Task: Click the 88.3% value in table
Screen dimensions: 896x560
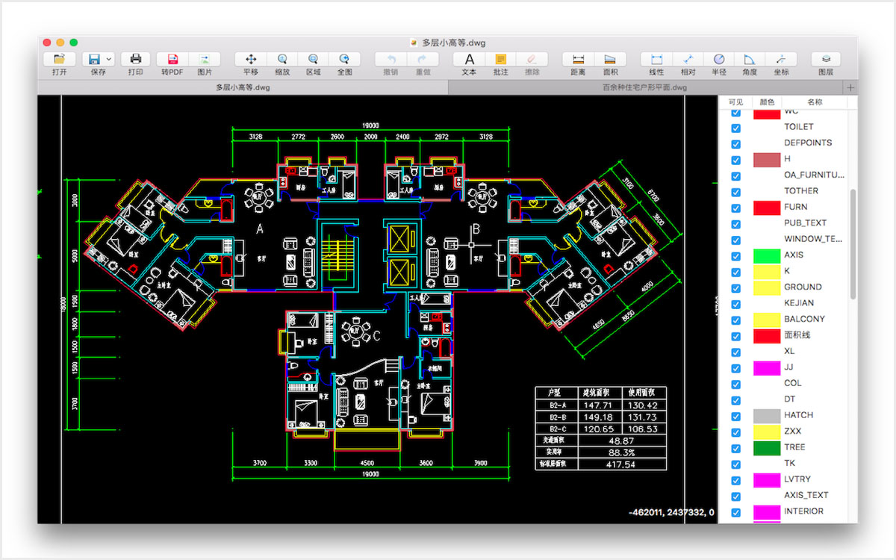Action: (621, 452)
